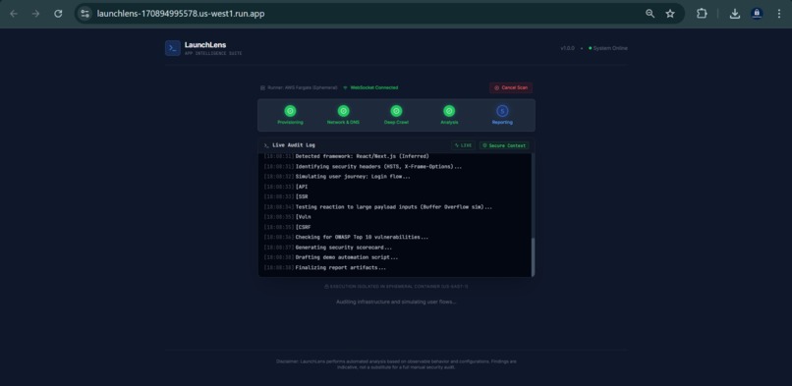
Task: Click the WebSocket wifi signal icon
Action: (345, 87)
